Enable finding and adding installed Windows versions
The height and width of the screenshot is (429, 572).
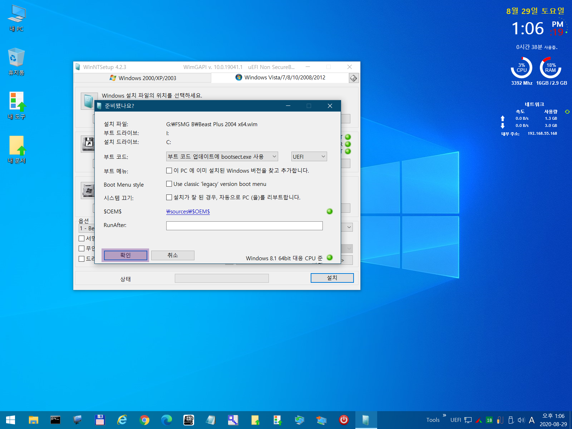[x=169, y=171]
